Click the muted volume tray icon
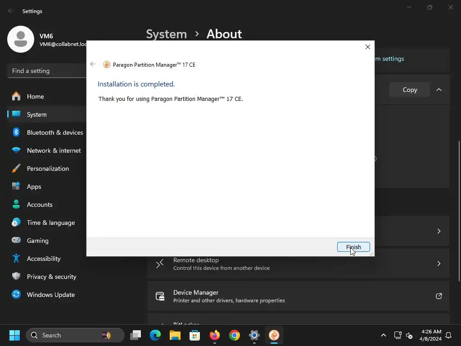This screenshot has width=461, height=346. coord(409,335)
